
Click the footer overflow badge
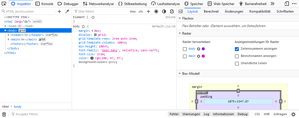(x=46, y=44)
